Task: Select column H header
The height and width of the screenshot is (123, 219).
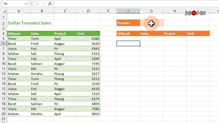Action: 175,11
